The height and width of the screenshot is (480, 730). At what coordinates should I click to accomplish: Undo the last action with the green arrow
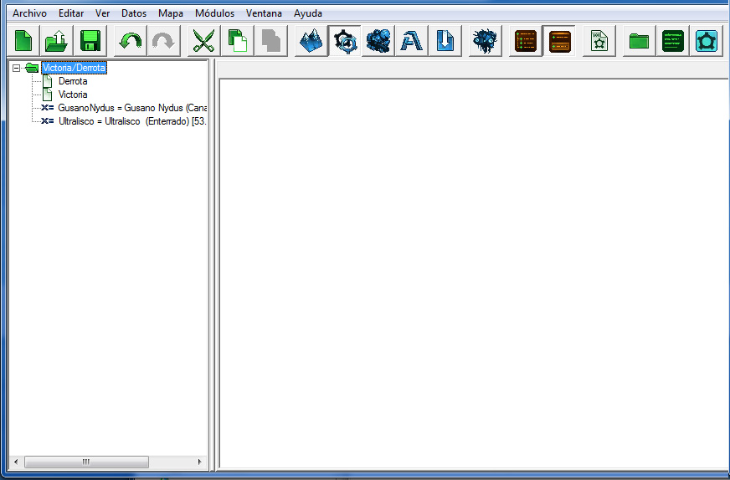130,41
